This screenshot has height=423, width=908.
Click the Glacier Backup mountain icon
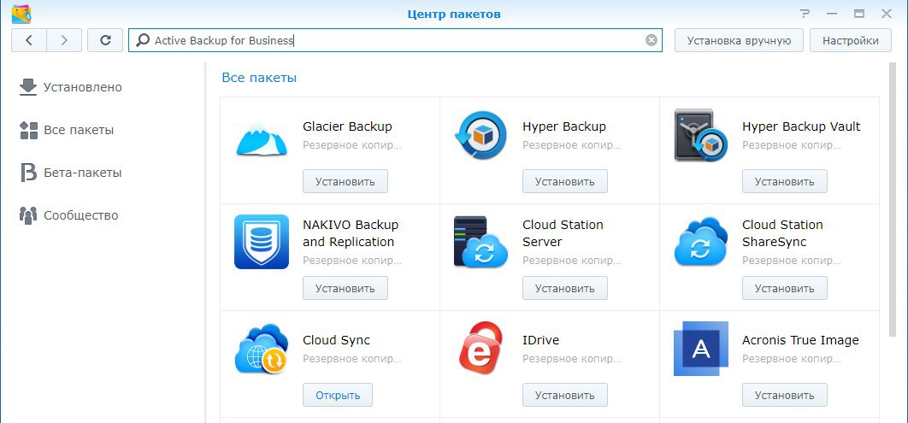click(261, 139)
